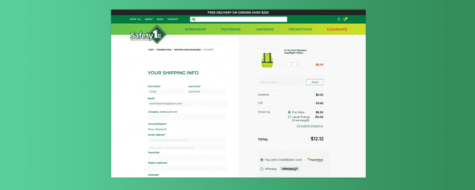Click the New Zealand country text
Screen dimensions: 475x190
(157, 129)
